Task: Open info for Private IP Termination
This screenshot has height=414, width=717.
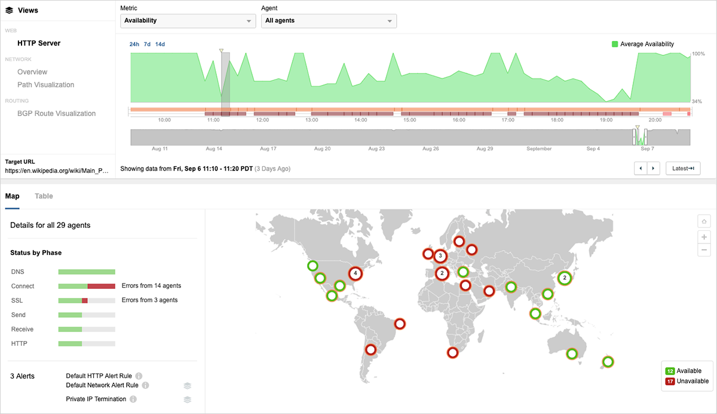Action: [133, 399]
